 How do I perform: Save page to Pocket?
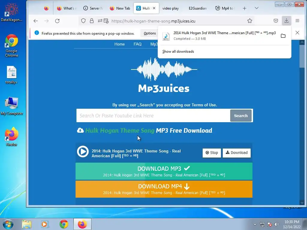(276, 21)
